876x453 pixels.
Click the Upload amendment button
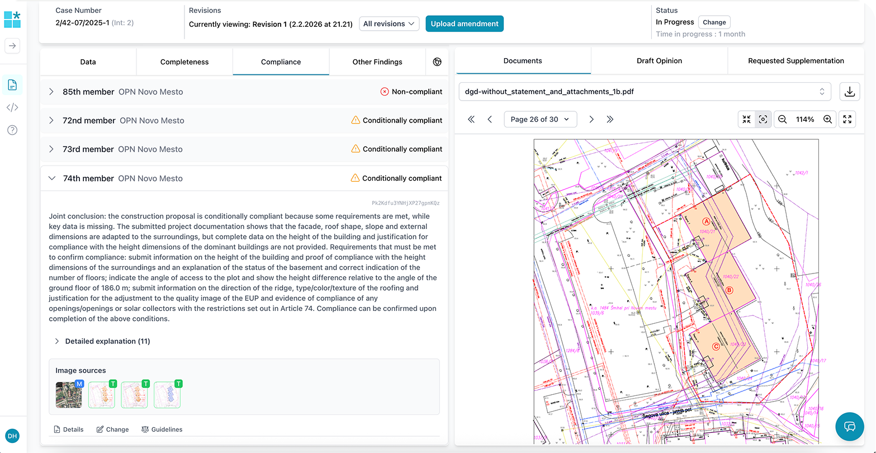pyautogui.click(x=464, y=23)
